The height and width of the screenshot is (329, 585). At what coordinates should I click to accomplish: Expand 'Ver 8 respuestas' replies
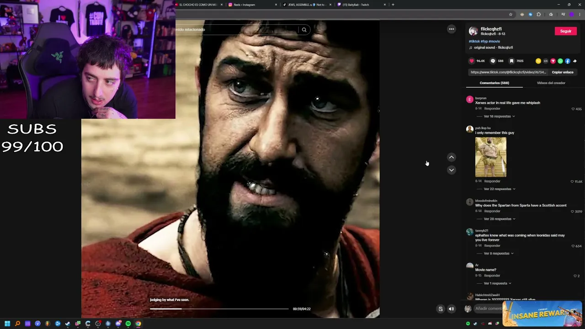pos(499,254)
